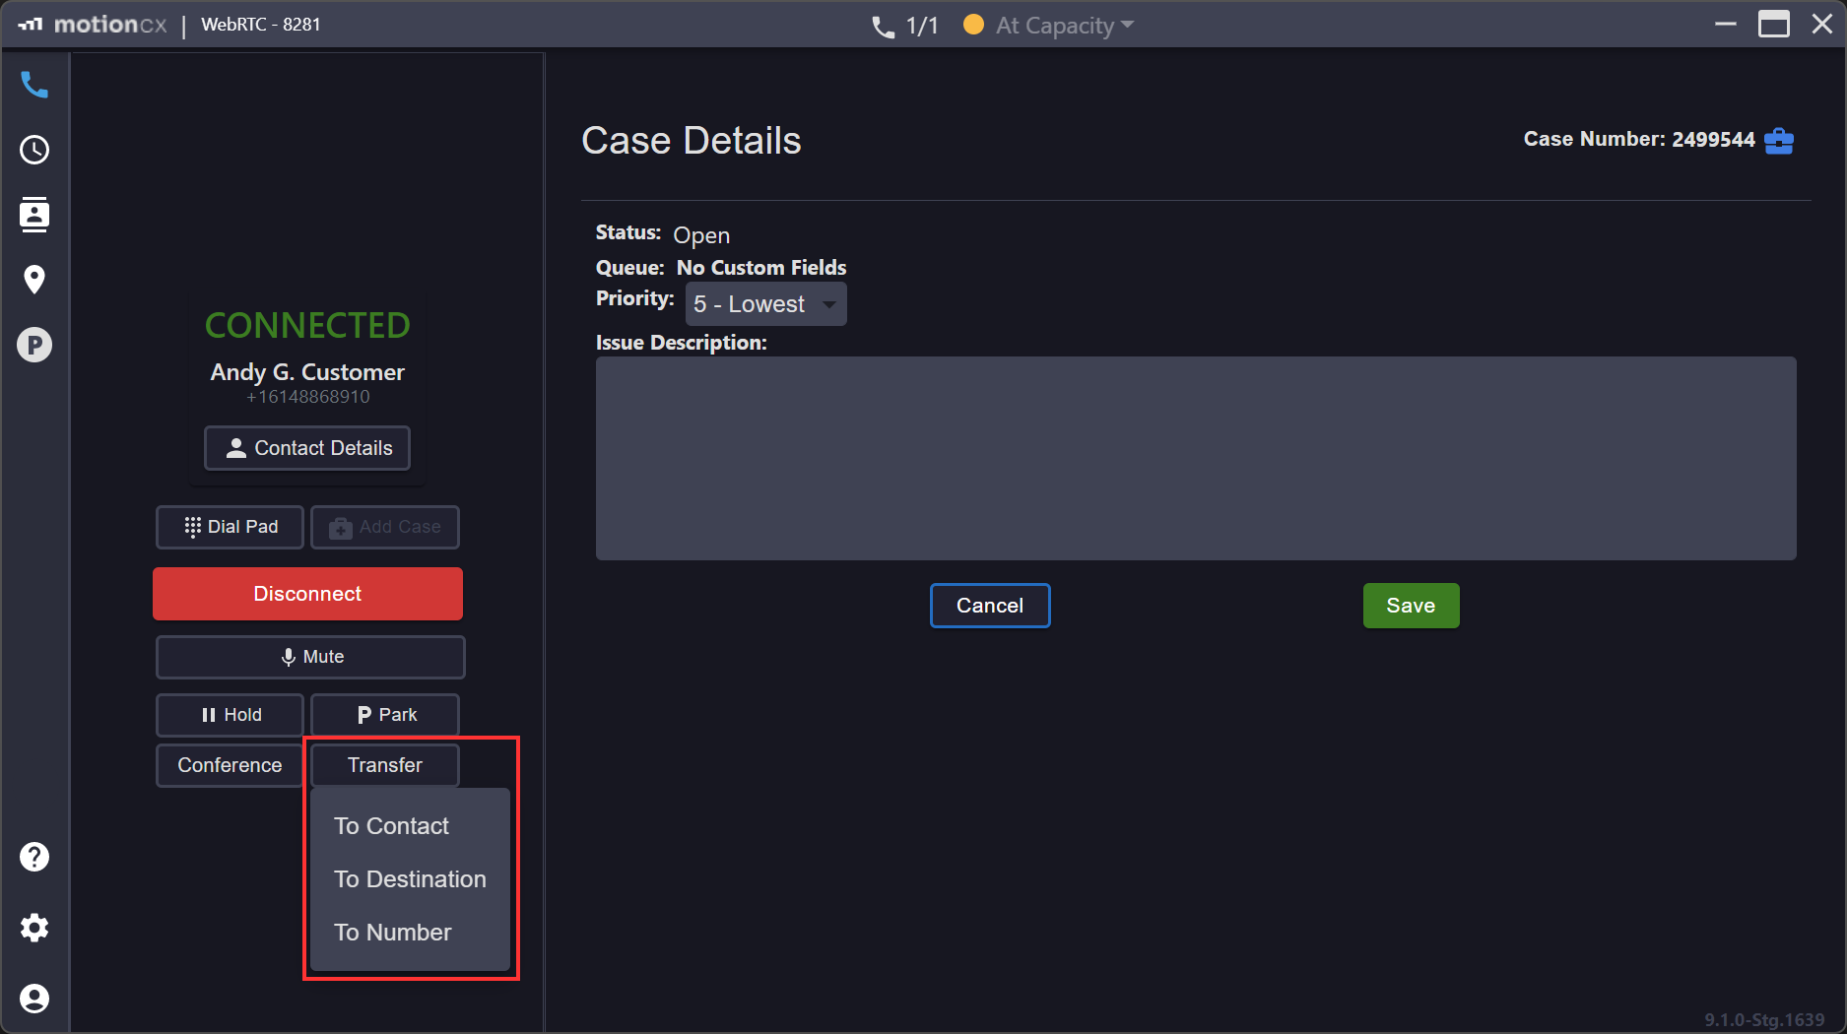Viewport: 1847px width, 1034px height.
Task: Open call history clock icon
Action: 34,150
